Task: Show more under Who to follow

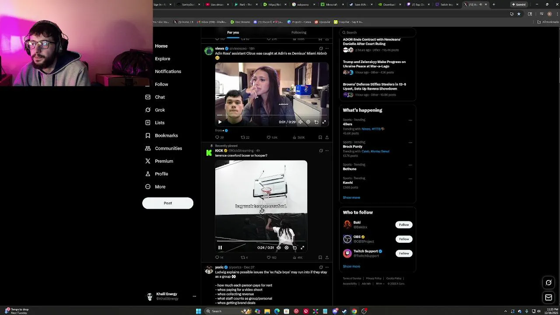Action: pos(351,266)
